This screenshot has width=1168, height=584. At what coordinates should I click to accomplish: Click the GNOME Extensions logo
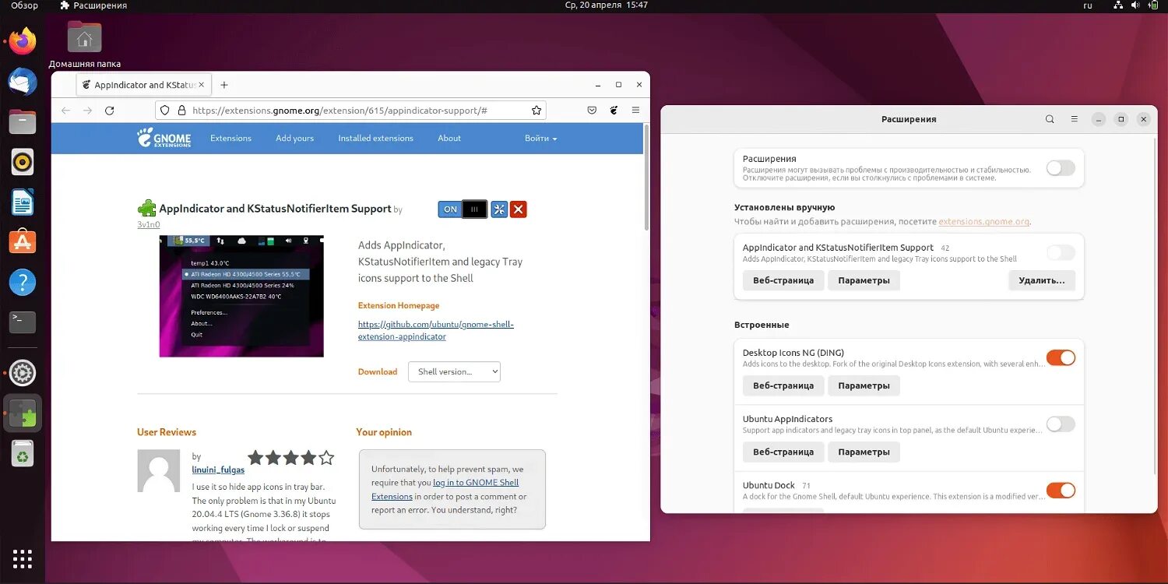164,138
